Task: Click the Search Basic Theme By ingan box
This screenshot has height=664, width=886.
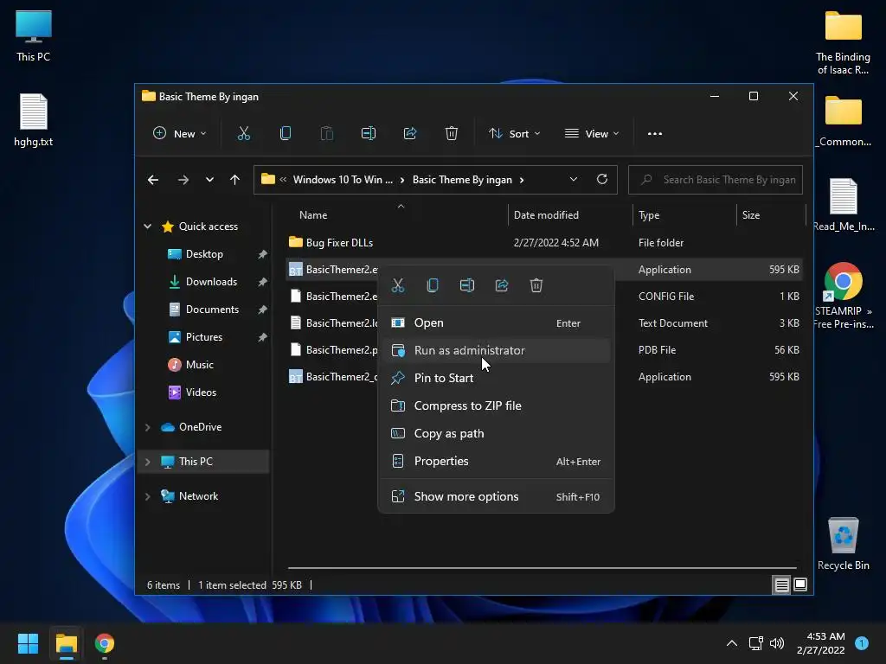Action: 716,180
